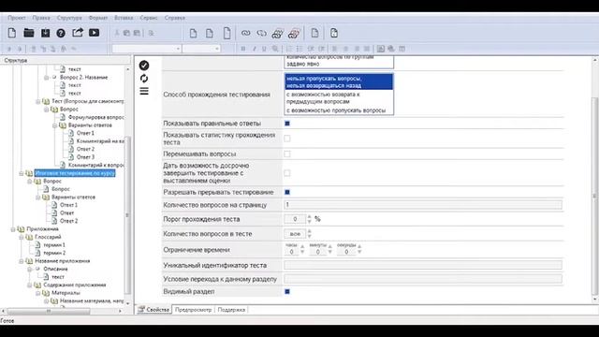
Task: Click the 'Количество вопросов на страницу' field
Action: [x=423, y=205]
